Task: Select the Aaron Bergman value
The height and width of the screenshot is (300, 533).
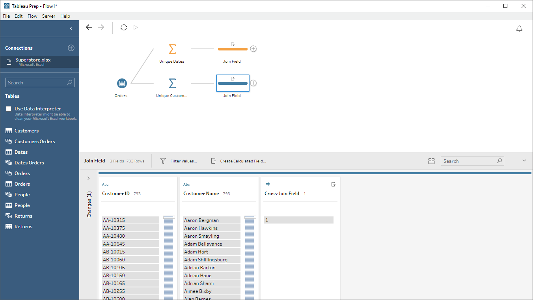Action: 211,220
